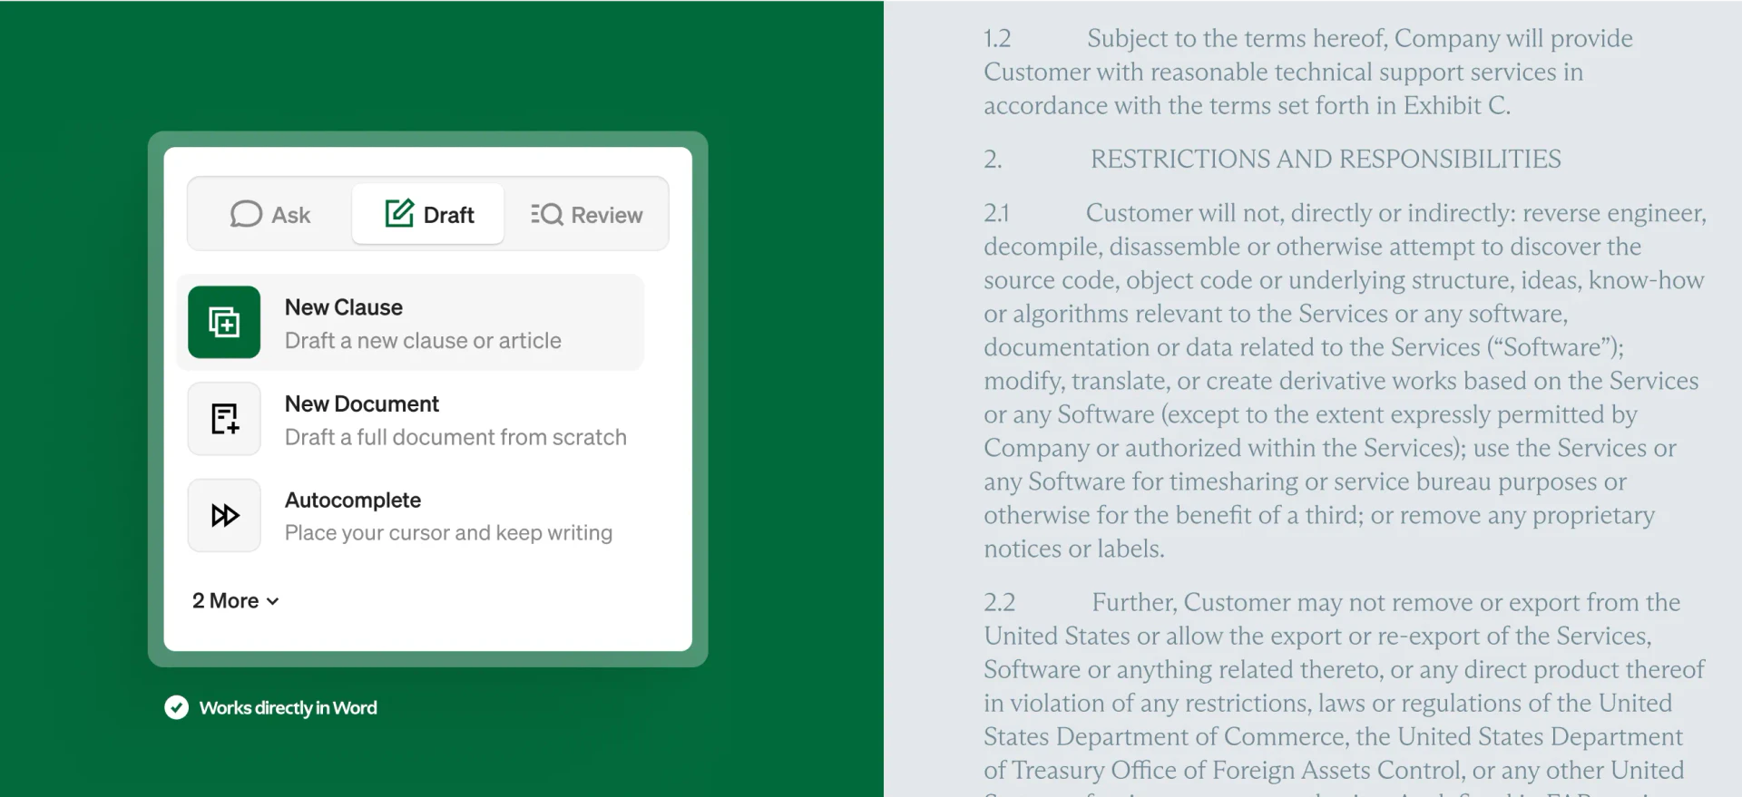
Task: Switch to the Review tab label
Action: click(606, 215)
